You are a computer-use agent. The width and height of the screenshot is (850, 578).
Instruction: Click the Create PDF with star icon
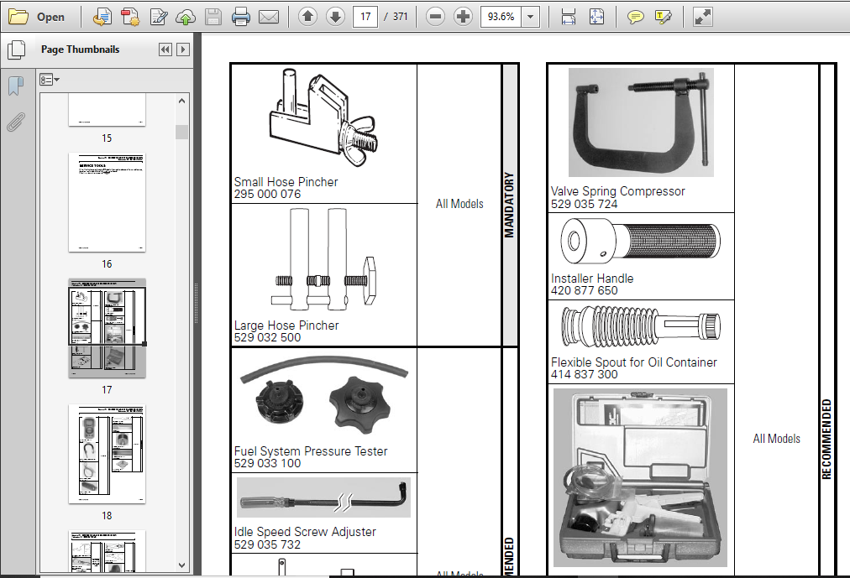point(130,17)
